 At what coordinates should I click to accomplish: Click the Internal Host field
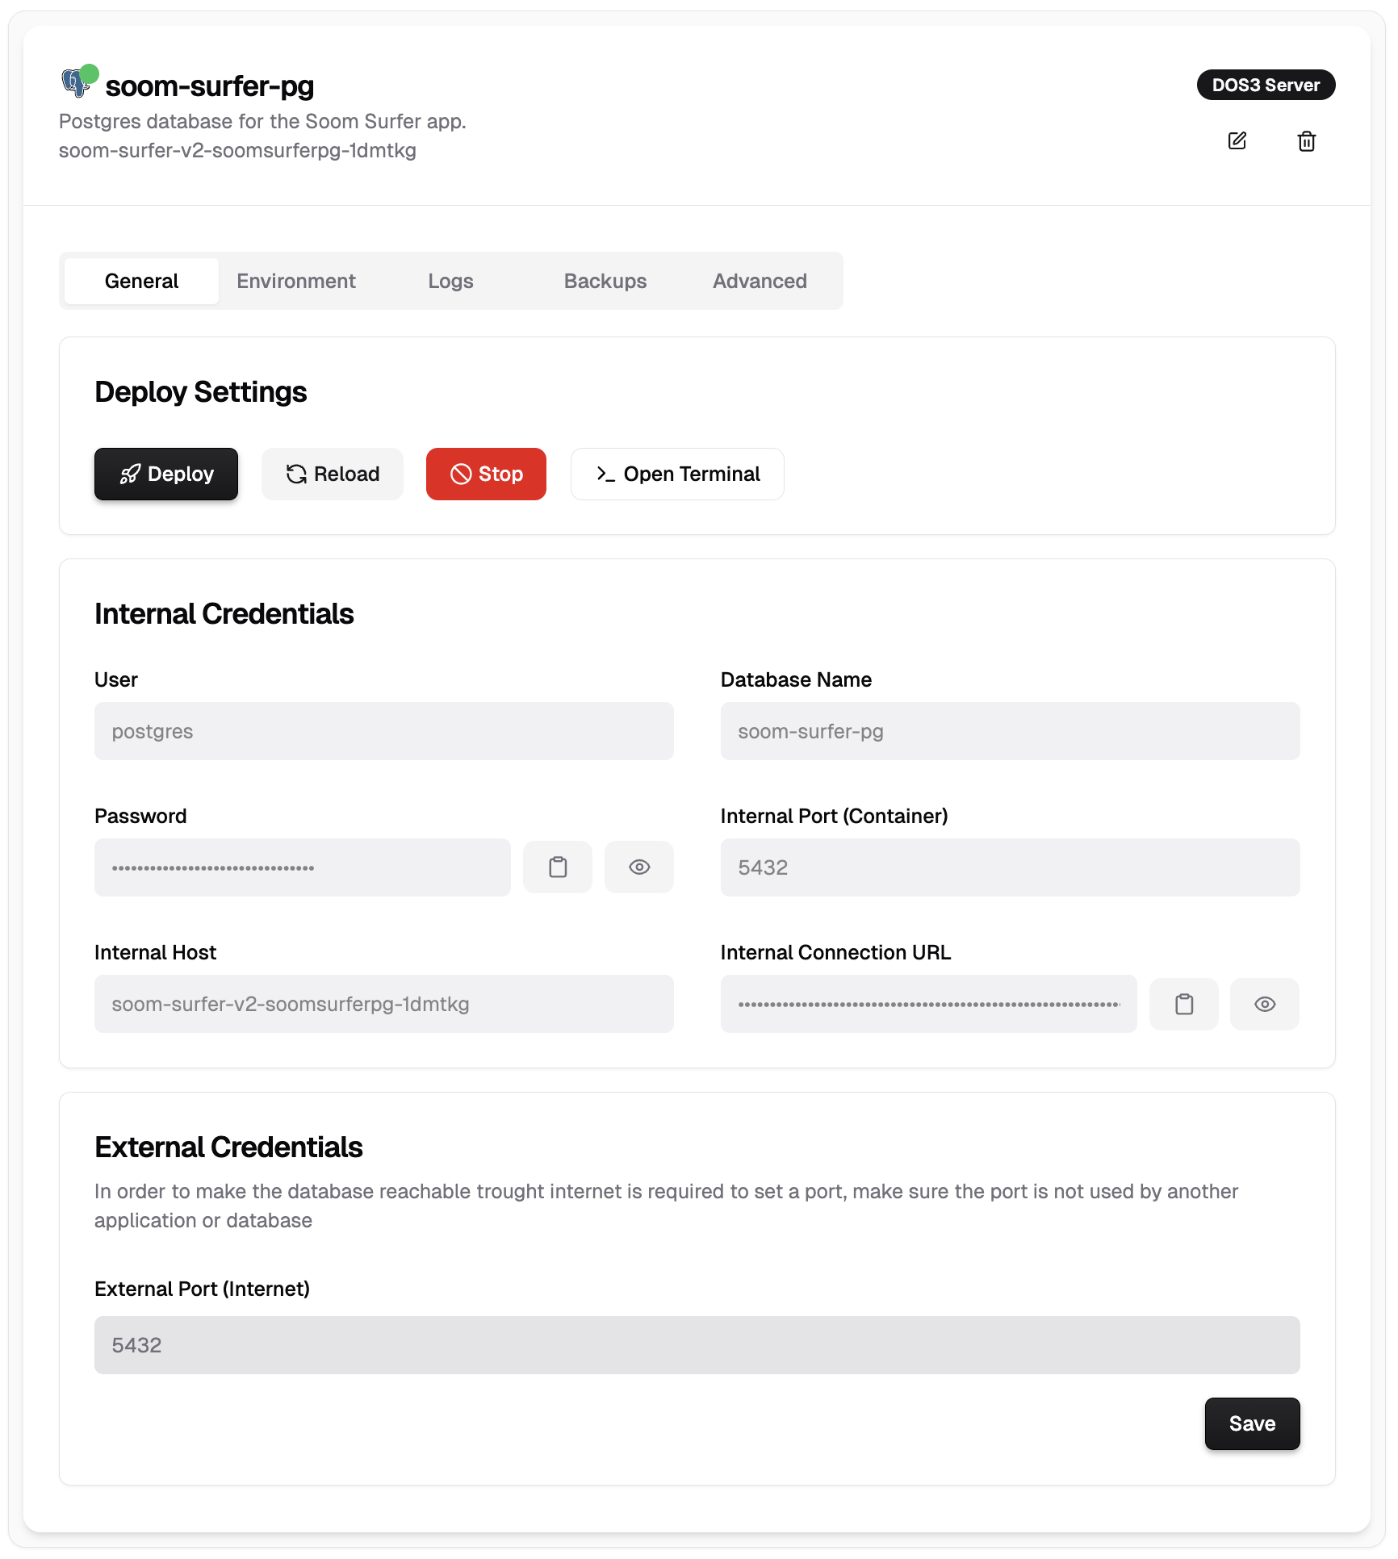click(384, 1004)
